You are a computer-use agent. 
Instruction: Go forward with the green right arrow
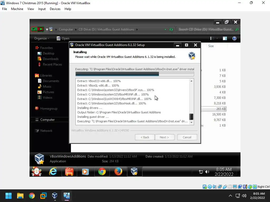[41, 29]
